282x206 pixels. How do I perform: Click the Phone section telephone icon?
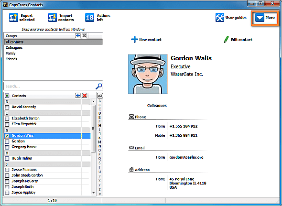(x=131, y=117)
